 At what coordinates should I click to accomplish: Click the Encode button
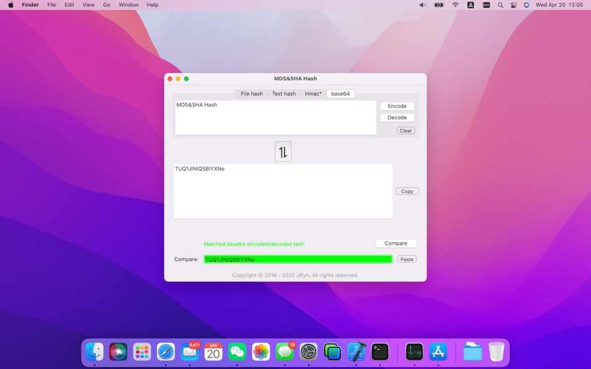pos(398,106)
